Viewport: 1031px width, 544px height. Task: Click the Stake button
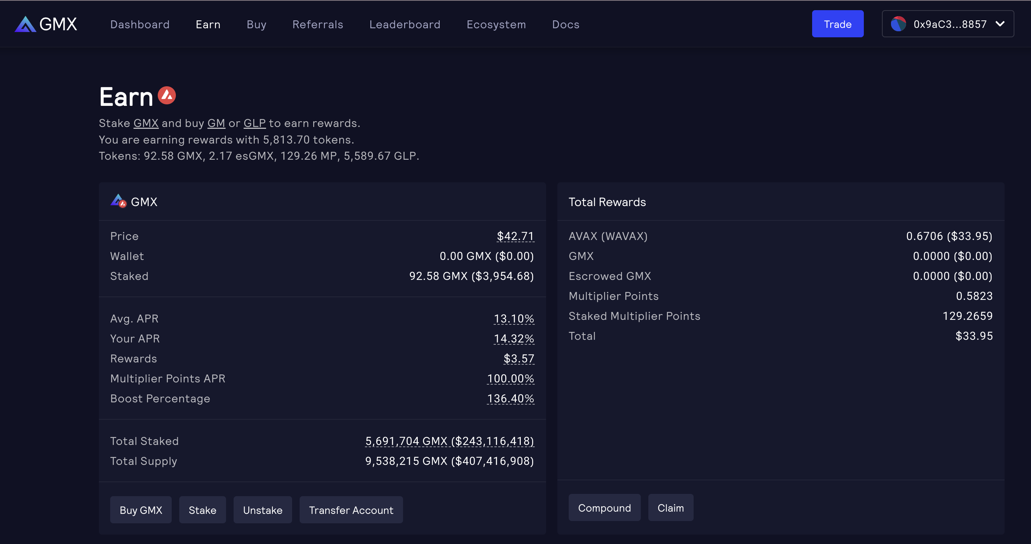pyautogui.click(x=203, y=510)
